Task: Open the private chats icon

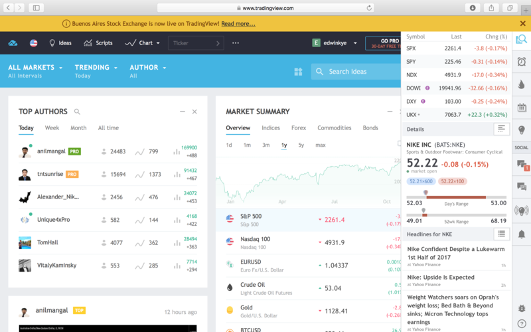Action: pyautogui.click(x=522, y=187)
